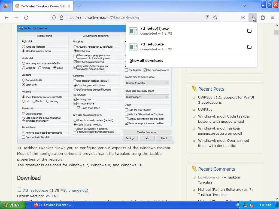
Task: Click the Windows start button
Action: point(13,205)
